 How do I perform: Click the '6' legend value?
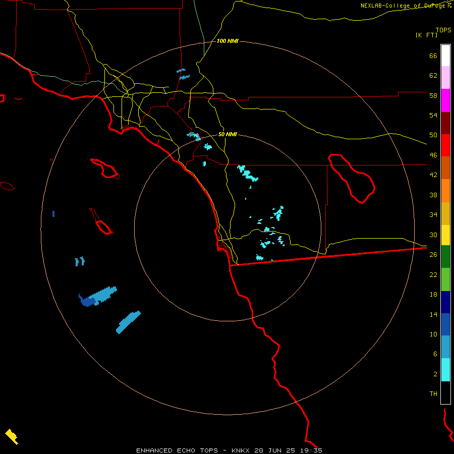(x=435, y=354)
